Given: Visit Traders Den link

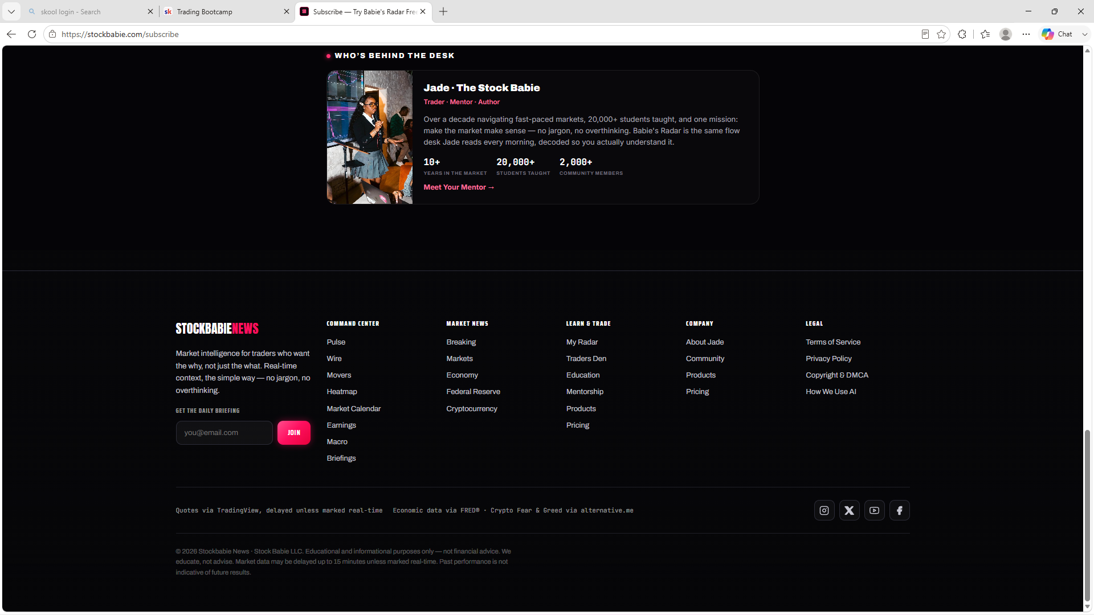Looking at the screenshot, I should click(586, 359).
